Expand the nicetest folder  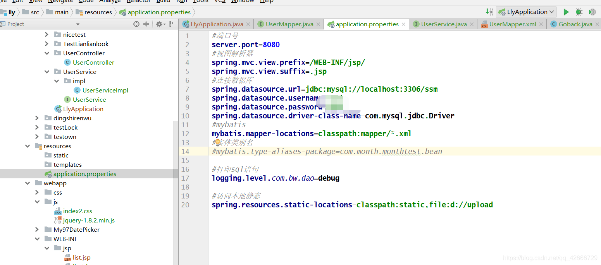pos(46,34)
